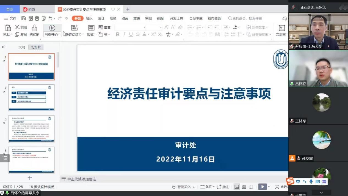Toggle the notes (备注) pane
Image resolution: width=348 pixels, height=196 pixels.
(206, 187)
